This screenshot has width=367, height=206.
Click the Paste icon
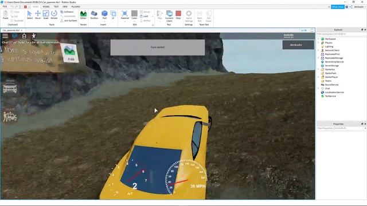(x=5, y=15)
